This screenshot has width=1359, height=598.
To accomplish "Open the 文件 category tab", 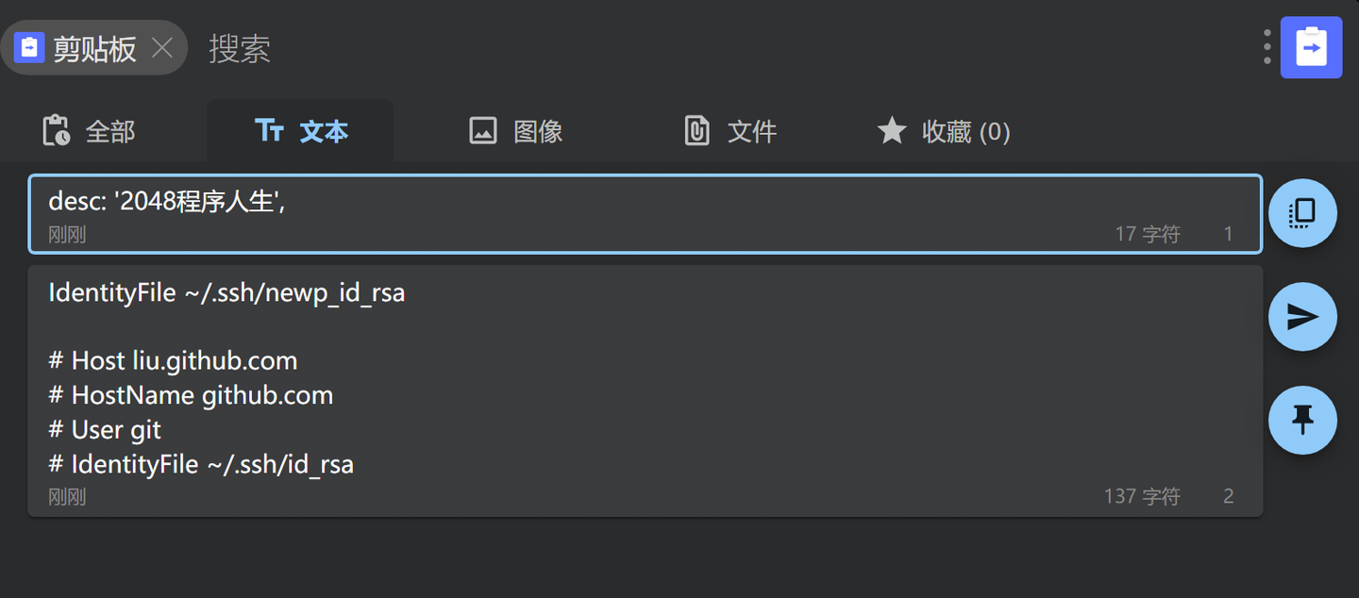I will click(x=731, y=131).
